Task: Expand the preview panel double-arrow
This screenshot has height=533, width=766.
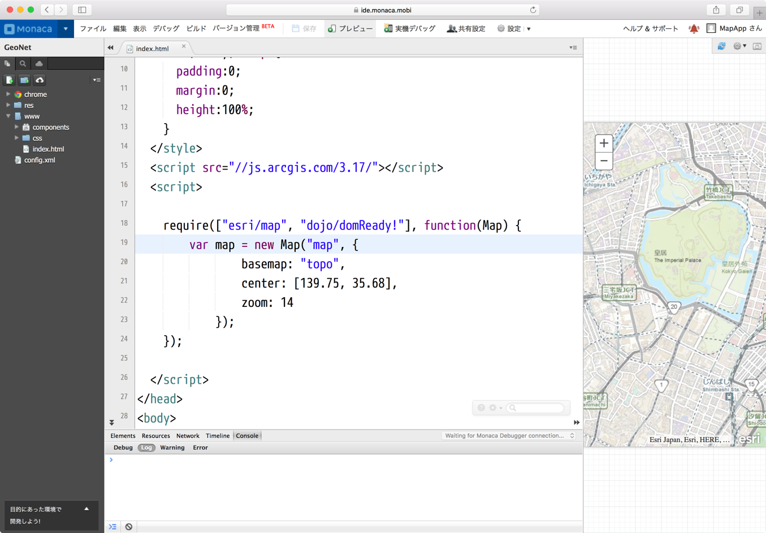Action: point(577,422)
